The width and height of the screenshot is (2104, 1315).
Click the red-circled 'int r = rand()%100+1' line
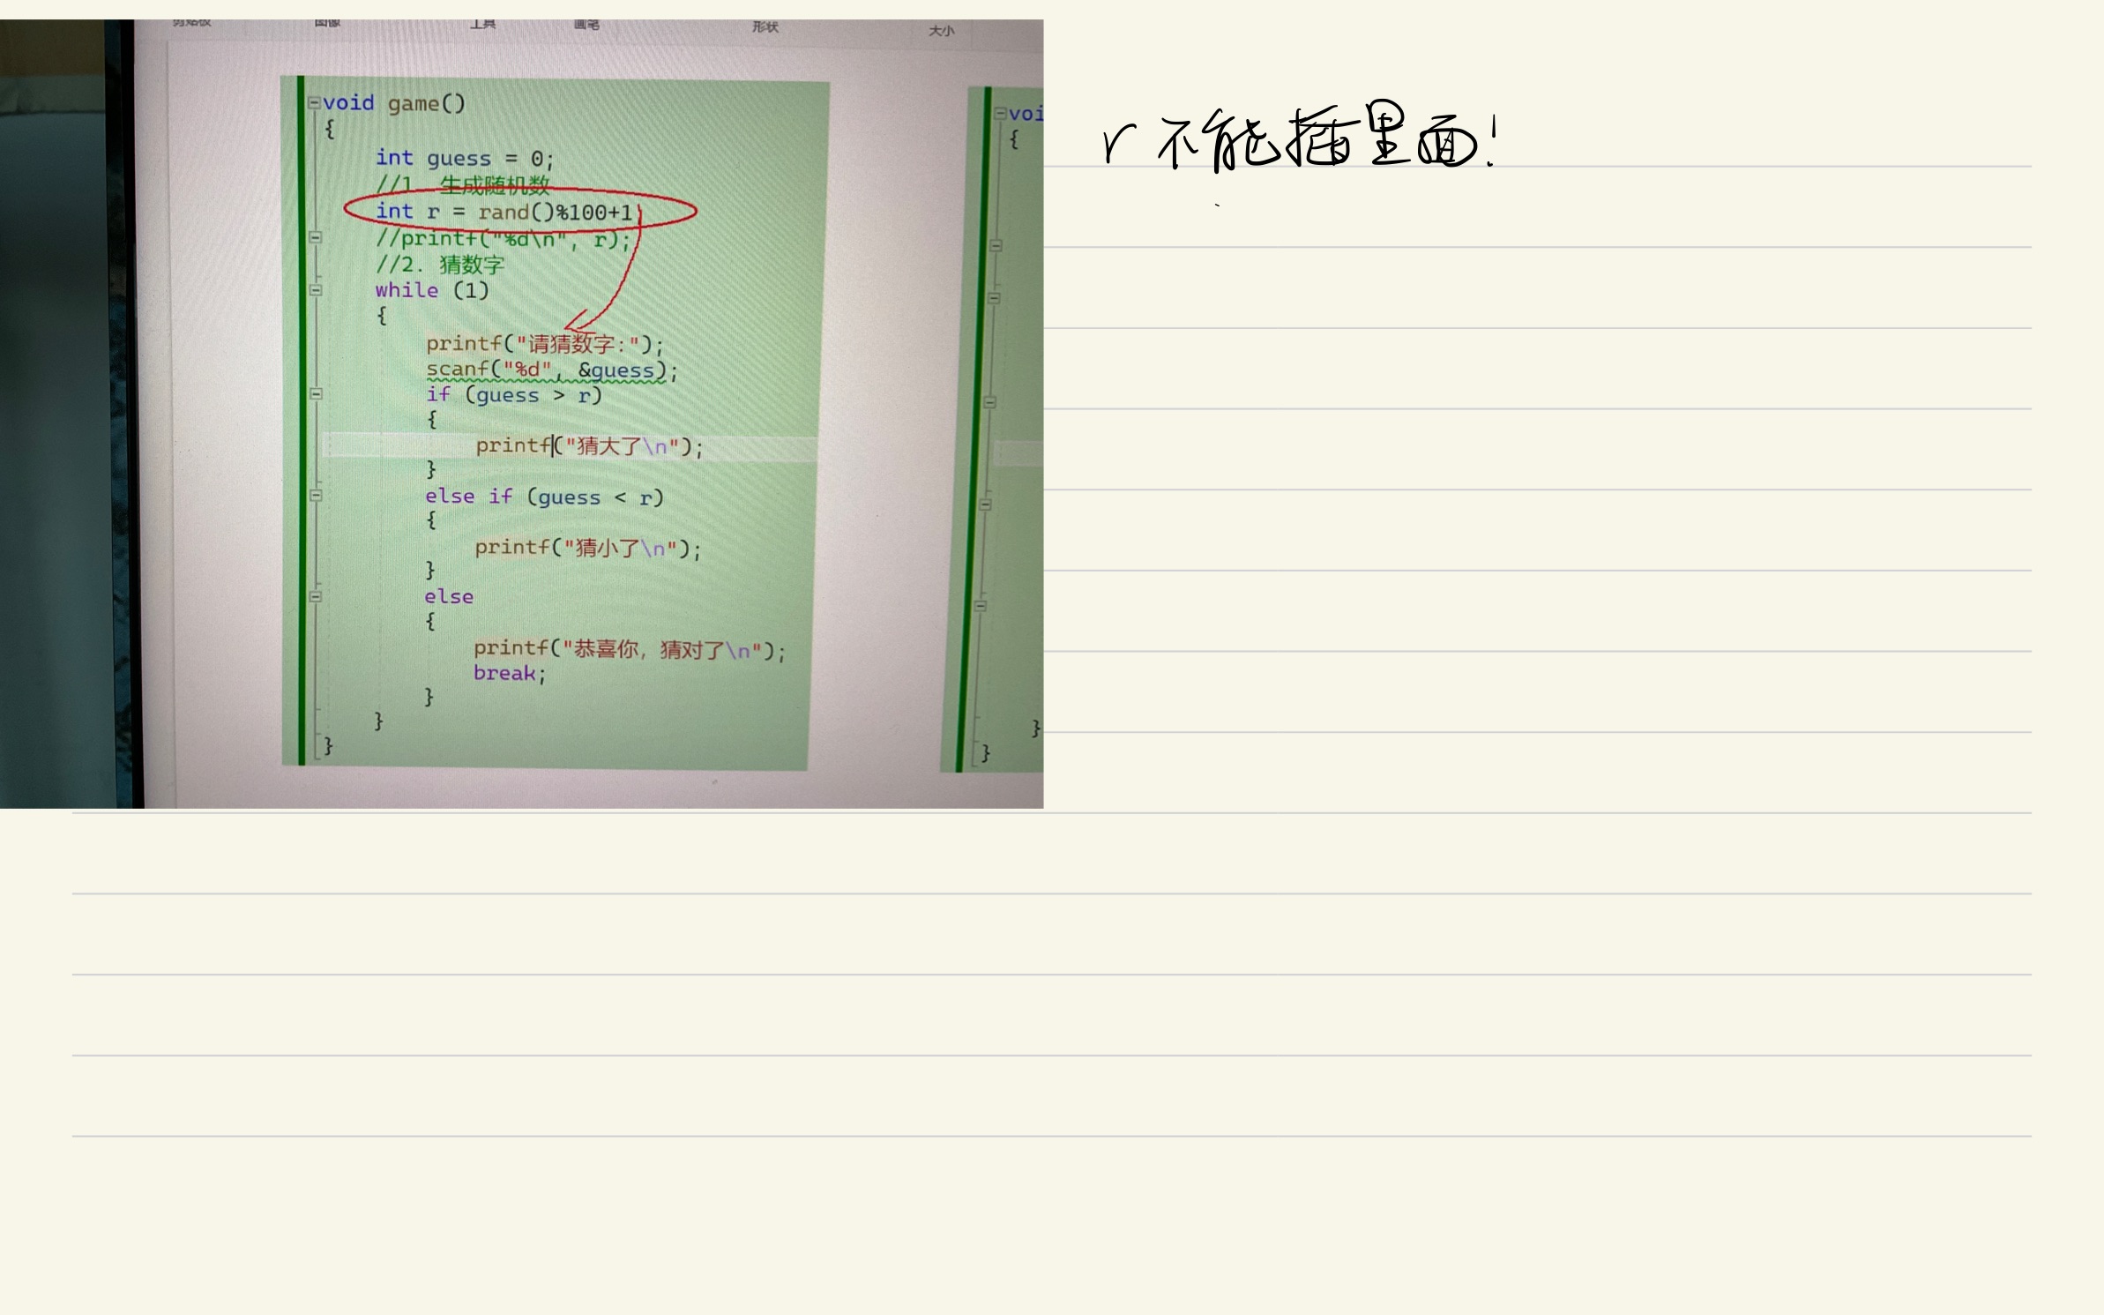tap(504, 212)
